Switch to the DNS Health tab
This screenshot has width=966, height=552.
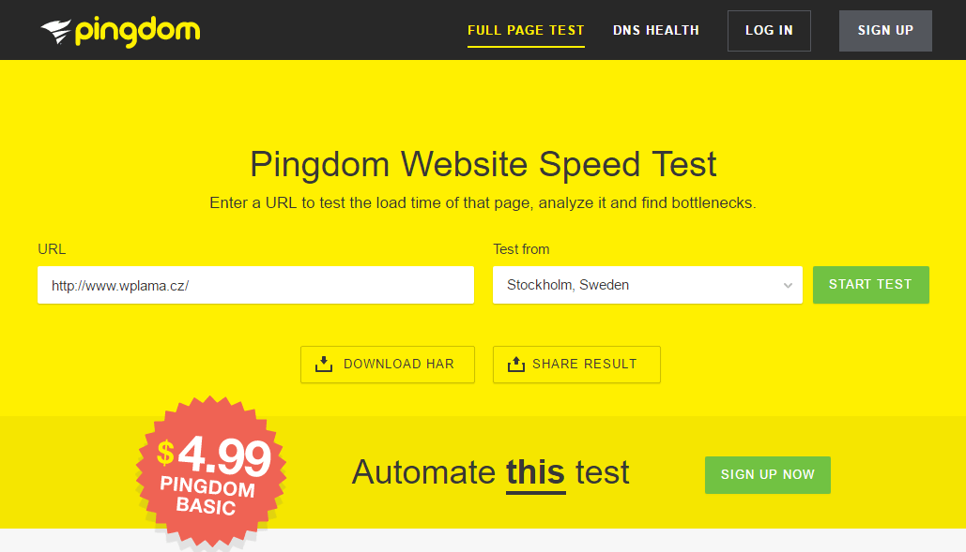655,30
